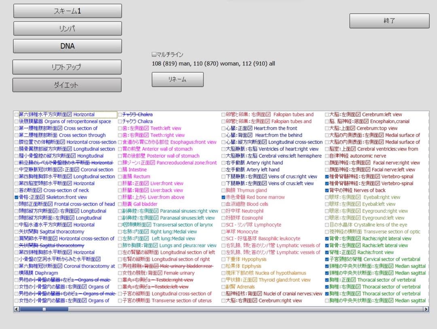Click the ダイエット (Diet) button
This screenshot has height=329, width=437.
tap(67, 85)
